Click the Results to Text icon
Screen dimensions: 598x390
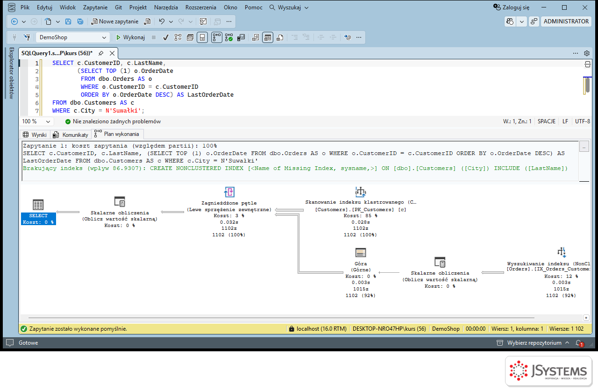coord(256,37)
